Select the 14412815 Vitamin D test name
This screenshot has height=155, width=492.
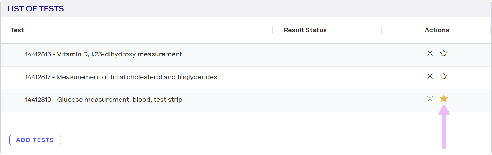[x=103, y=54]
